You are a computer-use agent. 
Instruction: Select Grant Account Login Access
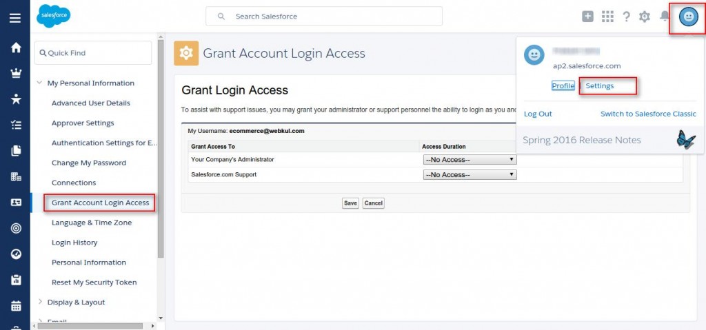point(100,203)
